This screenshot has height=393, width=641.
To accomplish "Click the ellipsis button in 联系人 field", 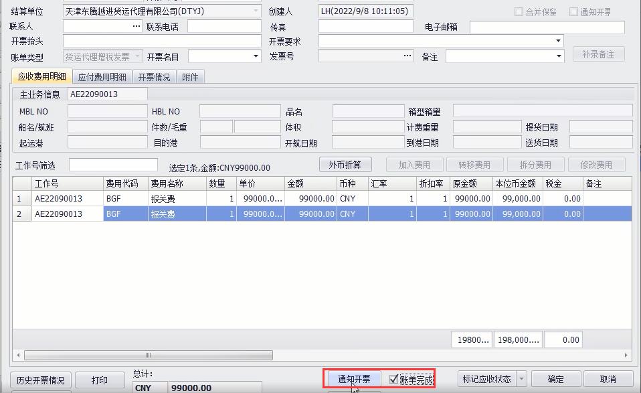I will pos(136,27).
